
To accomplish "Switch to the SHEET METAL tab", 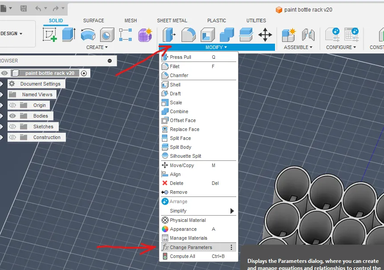I will click(x=172, y=20).
